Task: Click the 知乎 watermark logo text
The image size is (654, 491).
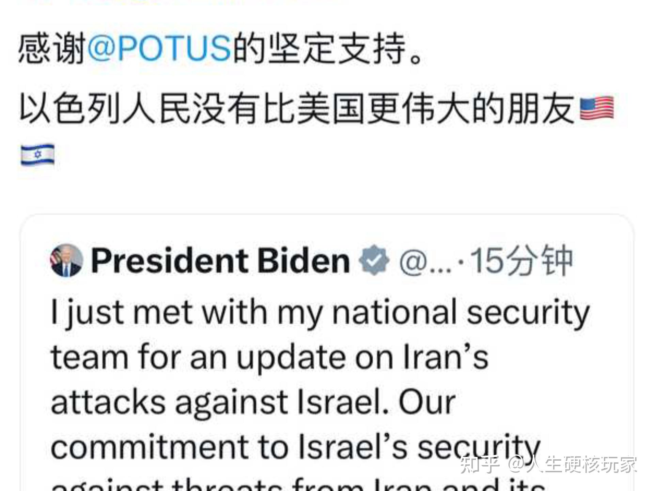Action: click(x=480, y=465)
